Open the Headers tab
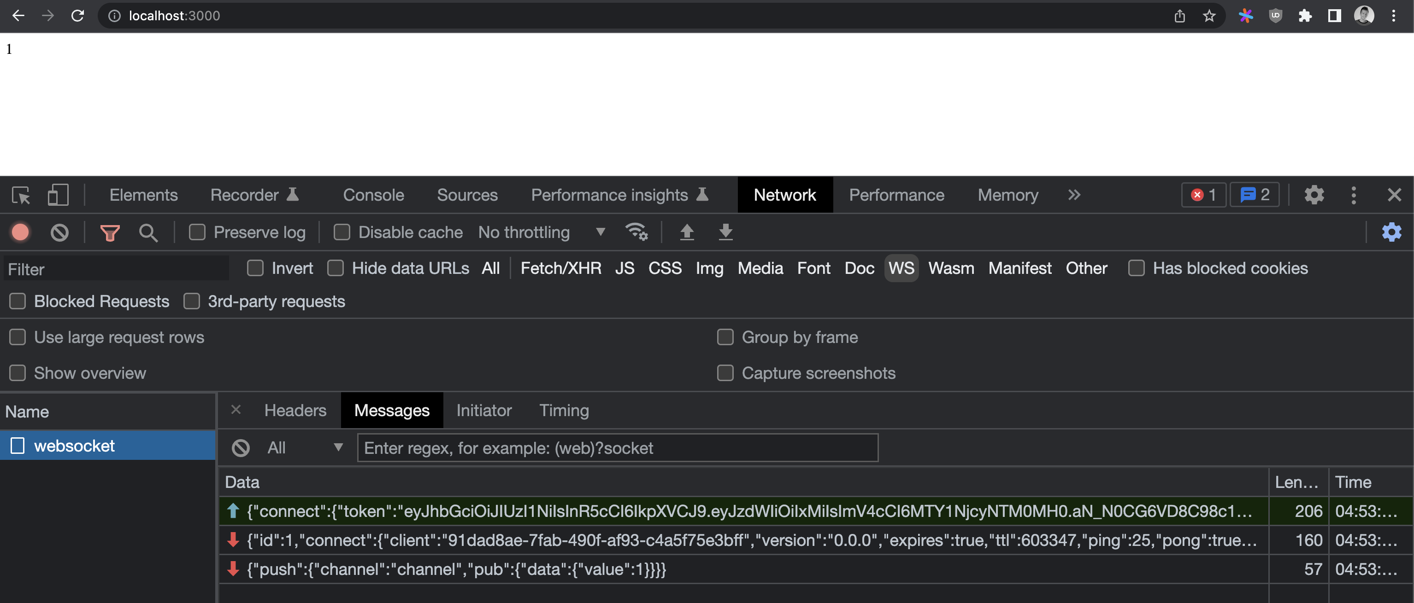 point(295,411)
